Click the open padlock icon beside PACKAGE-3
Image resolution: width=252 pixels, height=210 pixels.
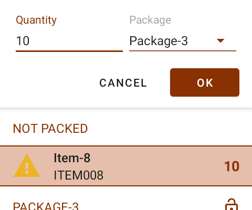click(232, 204)
